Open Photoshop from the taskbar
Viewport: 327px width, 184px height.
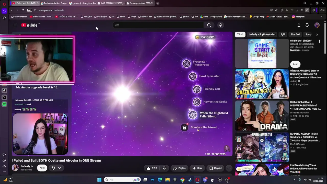click(153, 180)
